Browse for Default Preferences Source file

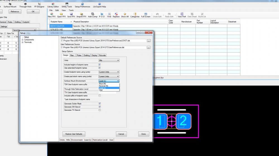pyautogui.click(x=149, y=41)
